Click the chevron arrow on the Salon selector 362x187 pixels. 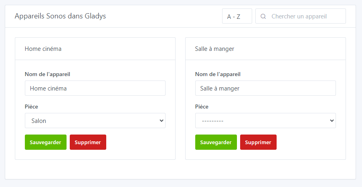[x=161, y=121]
